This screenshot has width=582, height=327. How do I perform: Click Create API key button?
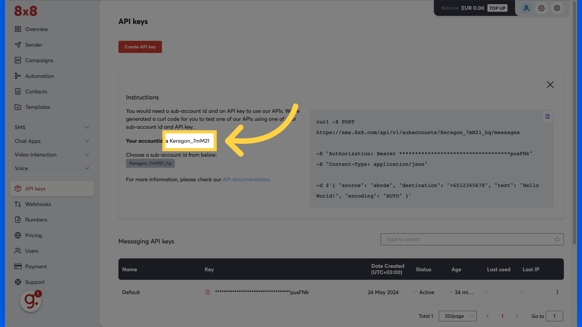[x=140, y=47]
